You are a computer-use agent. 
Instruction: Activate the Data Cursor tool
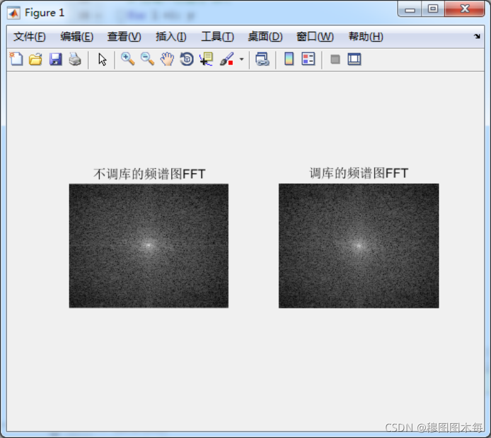click(x=206, y=59)
